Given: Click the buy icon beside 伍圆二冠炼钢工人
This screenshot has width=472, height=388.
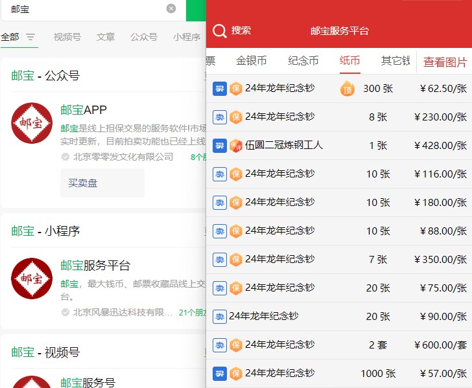Looking at the screenshot, I should coord(220,146).
